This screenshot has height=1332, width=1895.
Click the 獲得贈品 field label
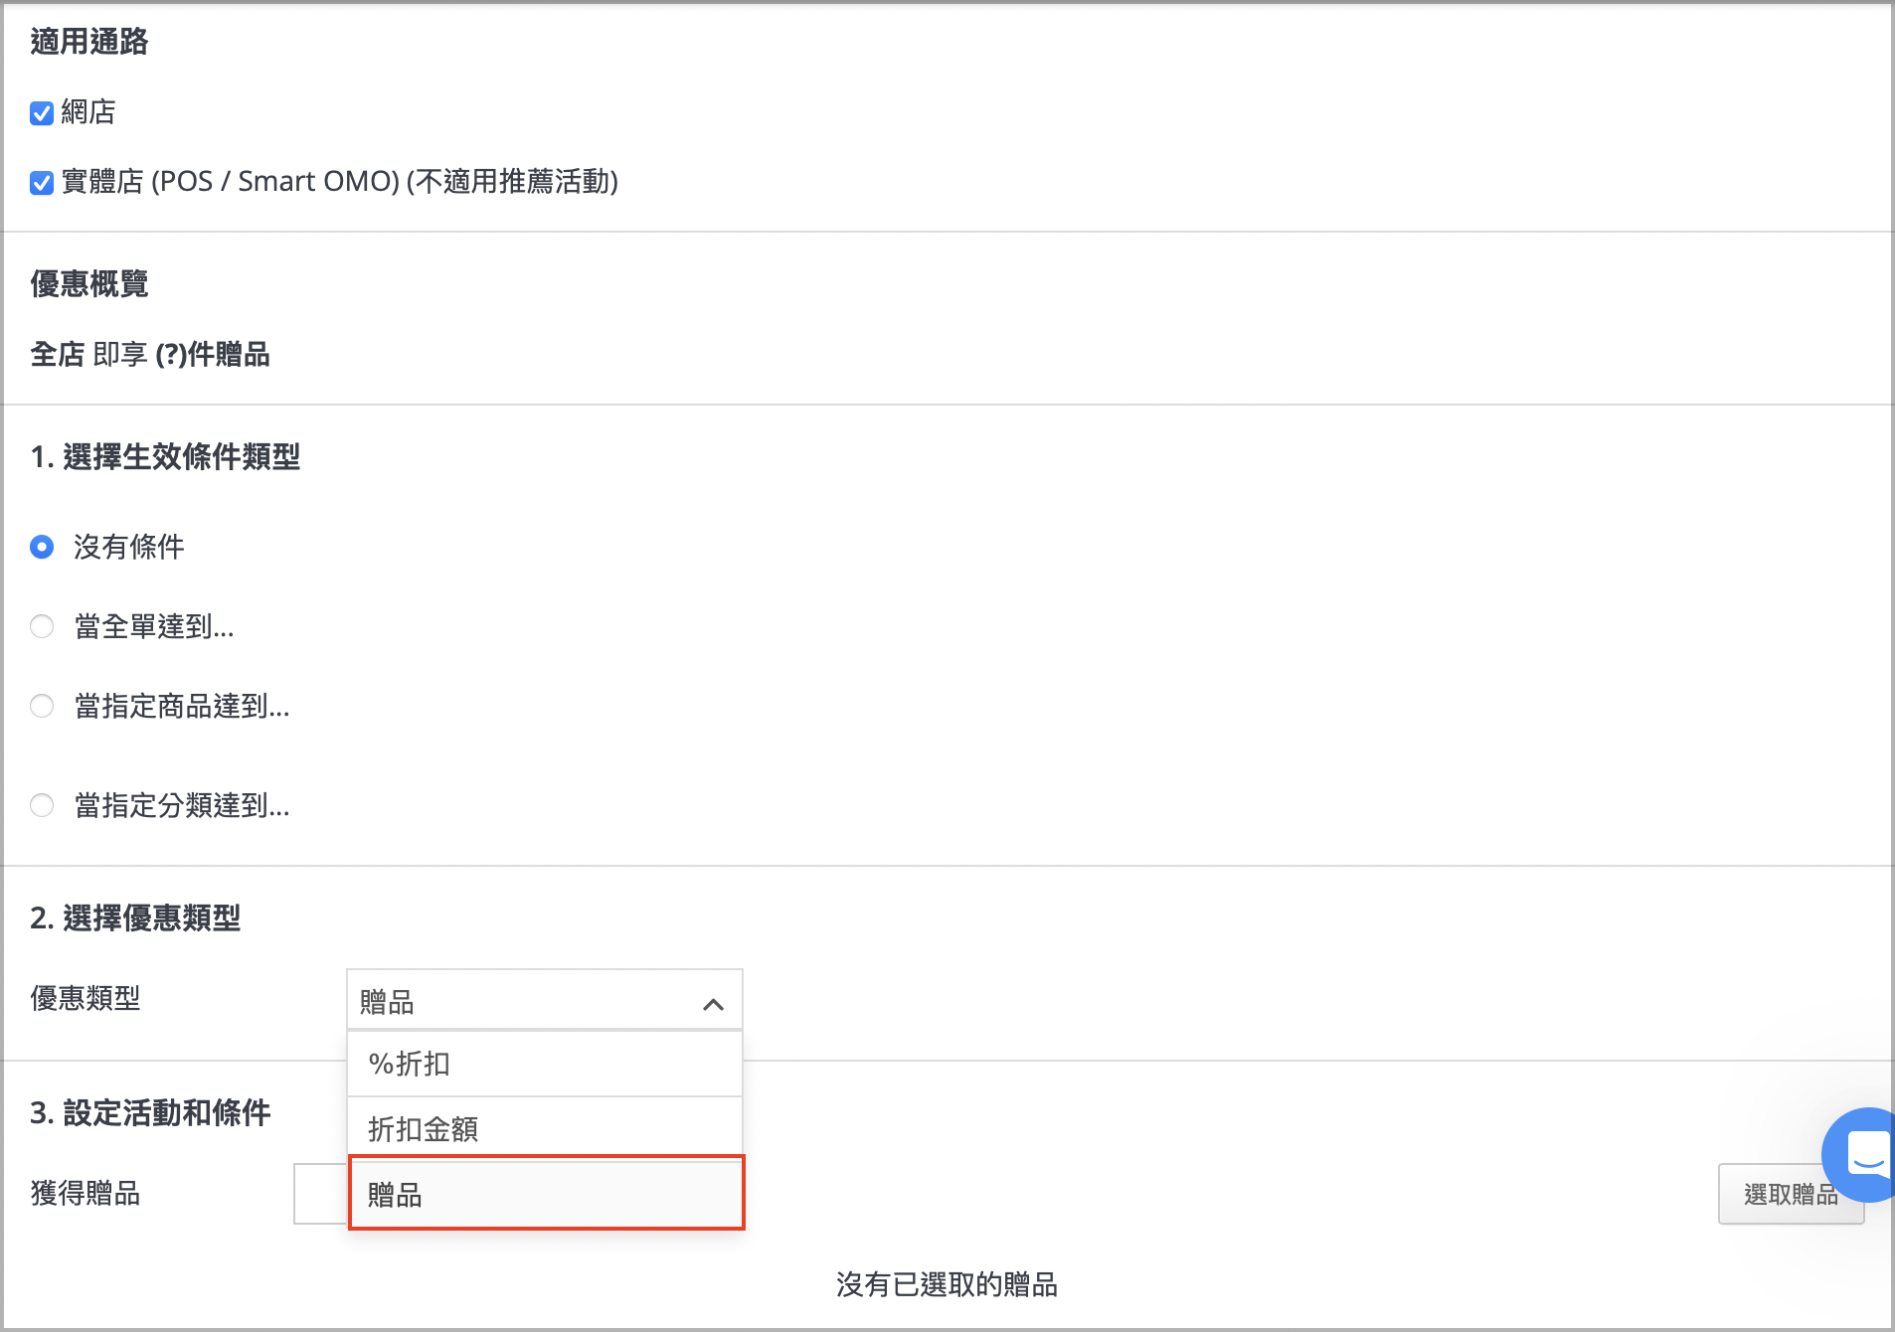[86, 1193]
